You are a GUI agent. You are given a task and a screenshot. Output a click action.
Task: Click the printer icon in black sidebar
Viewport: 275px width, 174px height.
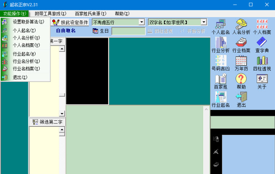pos(216,139)
